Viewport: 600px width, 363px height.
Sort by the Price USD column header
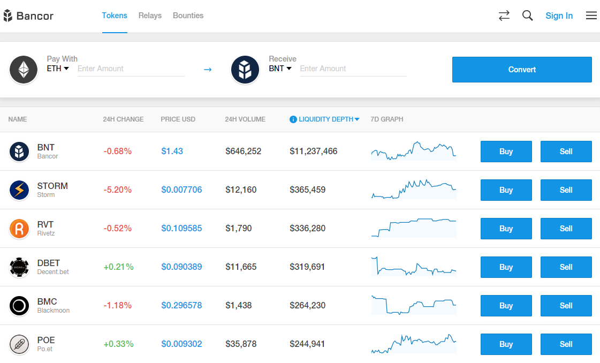click(178, 119)
